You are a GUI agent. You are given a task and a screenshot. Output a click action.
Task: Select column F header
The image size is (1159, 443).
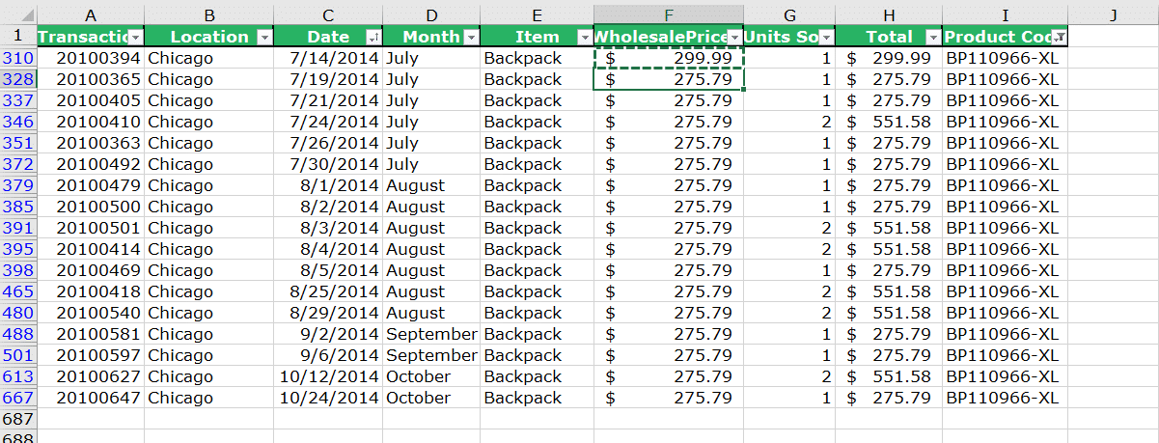(669, 14)
